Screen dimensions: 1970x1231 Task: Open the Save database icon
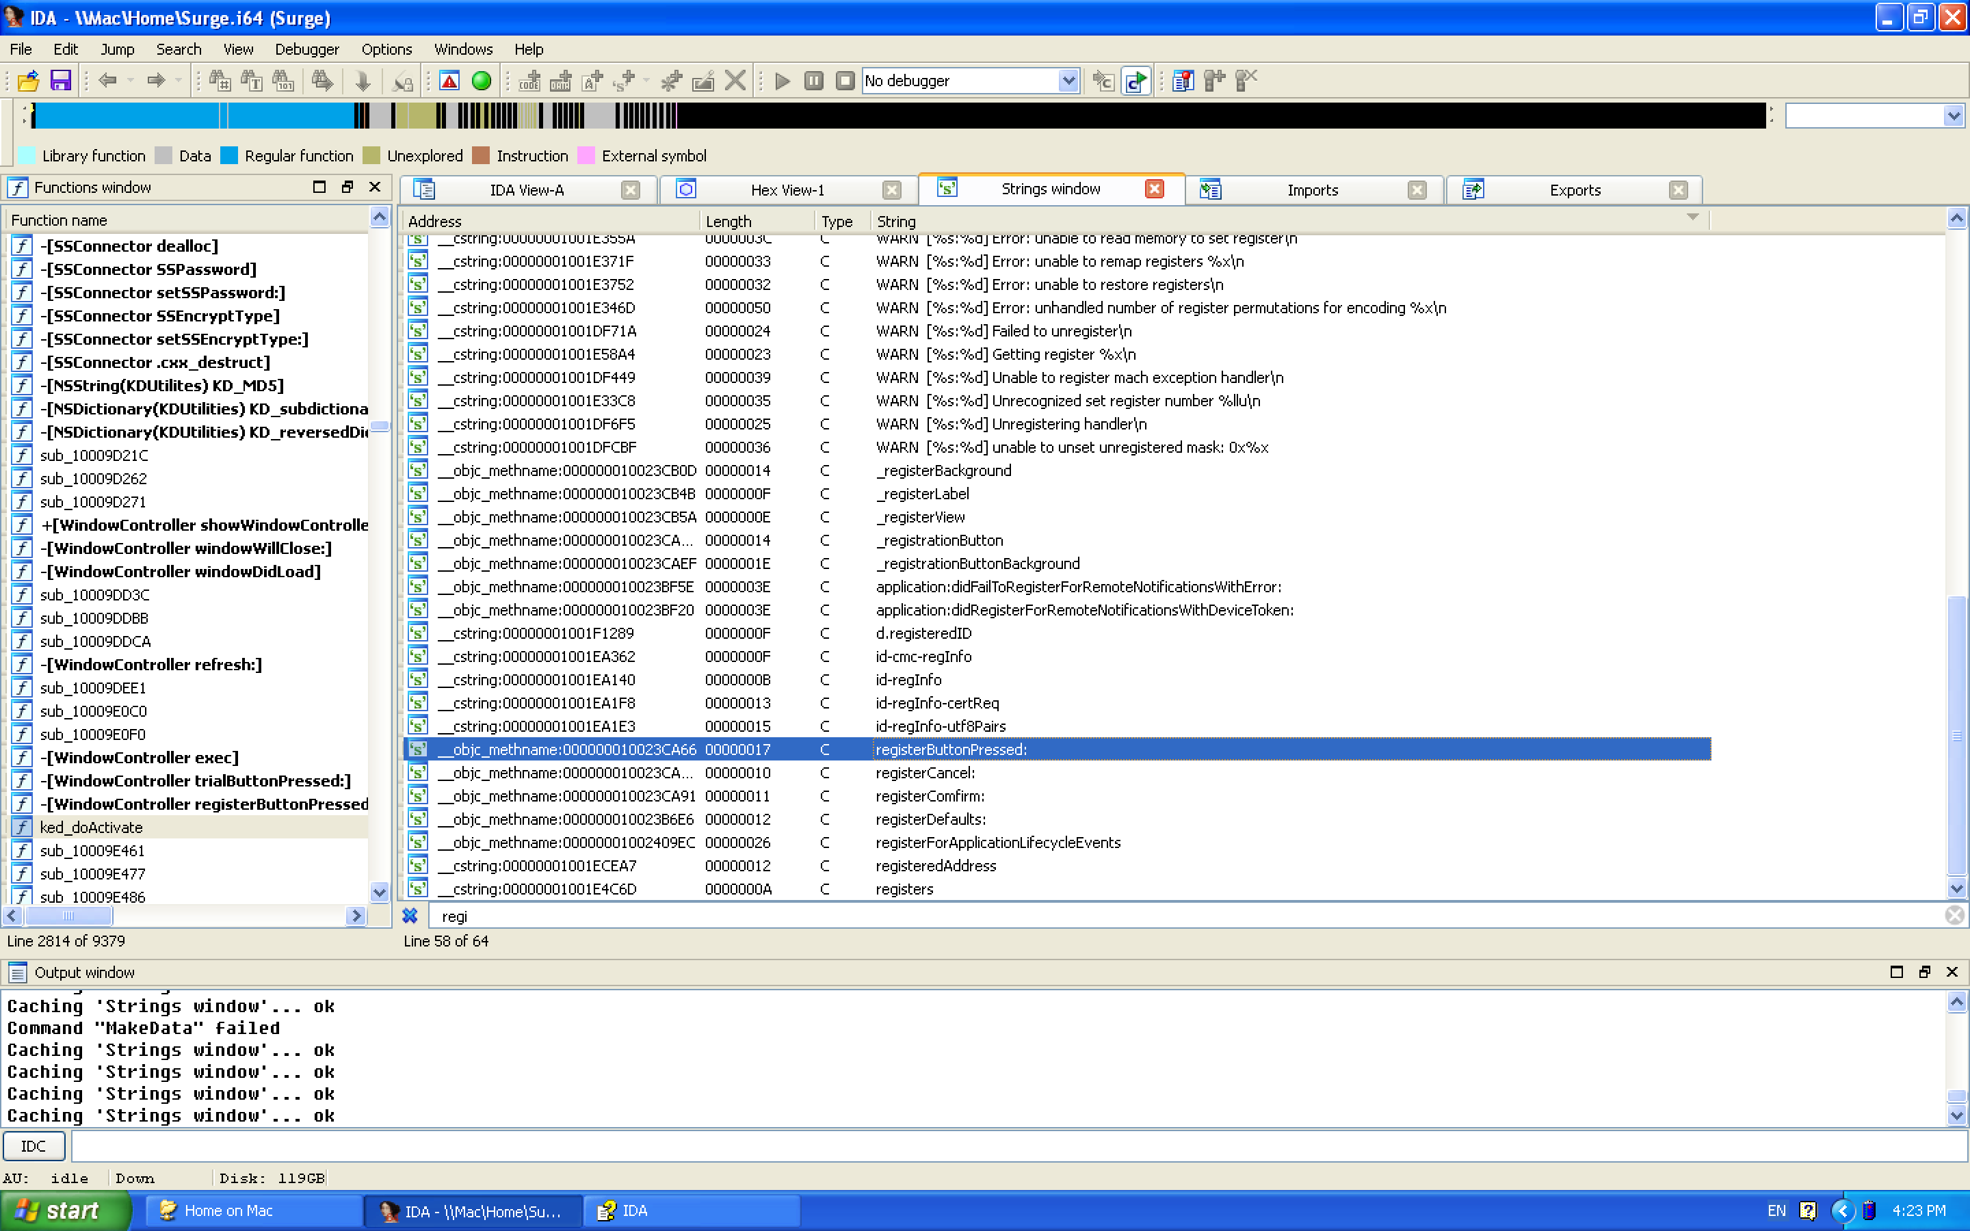point(60,81)
